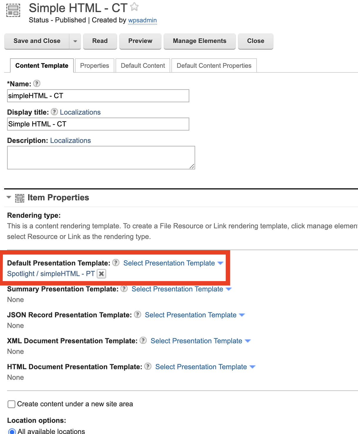Collapse the Item Properties section
Image resolution: width=358 pixels, height=434 pixels.
[x=9, y=198]
